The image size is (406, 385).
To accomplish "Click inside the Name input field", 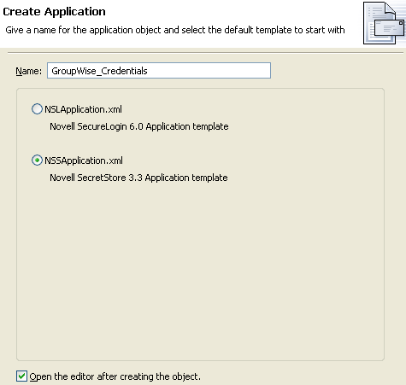I will [159, 71].
